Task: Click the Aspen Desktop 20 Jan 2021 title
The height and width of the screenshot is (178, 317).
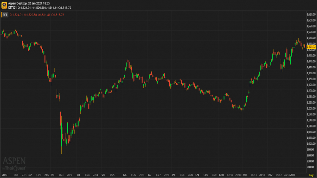Action: click(29, 3)
